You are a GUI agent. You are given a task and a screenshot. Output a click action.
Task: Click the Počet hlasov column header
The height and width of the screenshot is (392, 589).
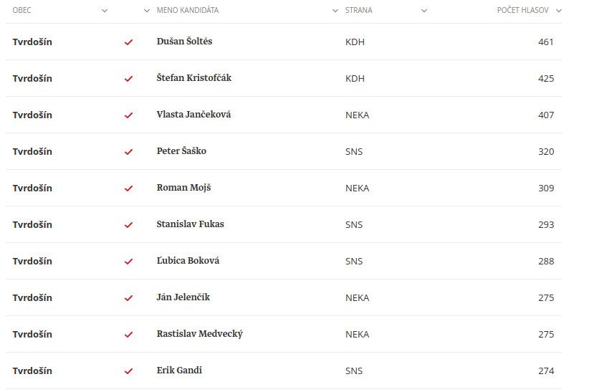point(522,11)
